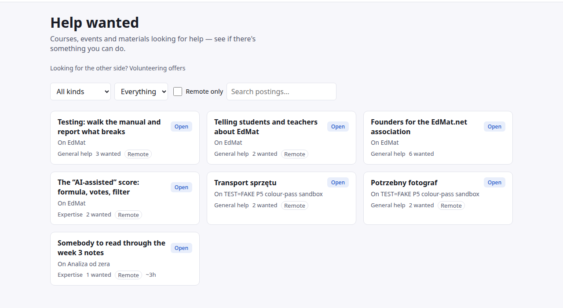Click 'General help' on Founders card
Screen dimensions: 563x308
point(388,154)
